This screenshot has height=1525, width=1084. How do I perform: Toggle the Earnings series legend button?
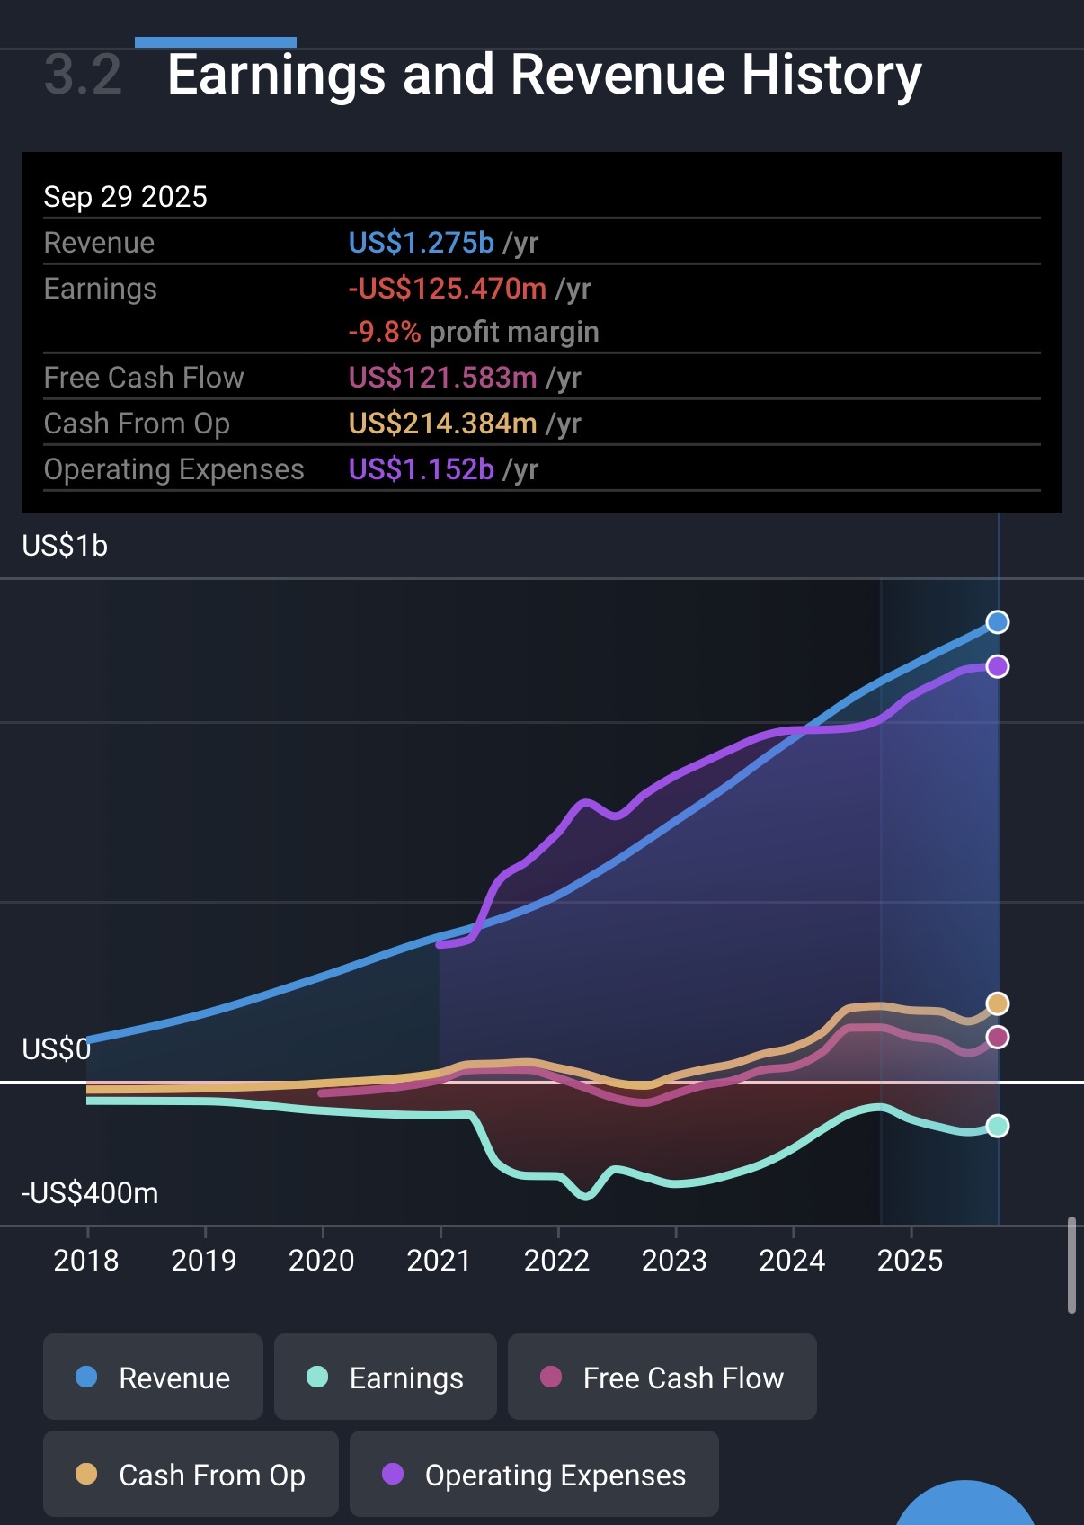coord(385,1377)
